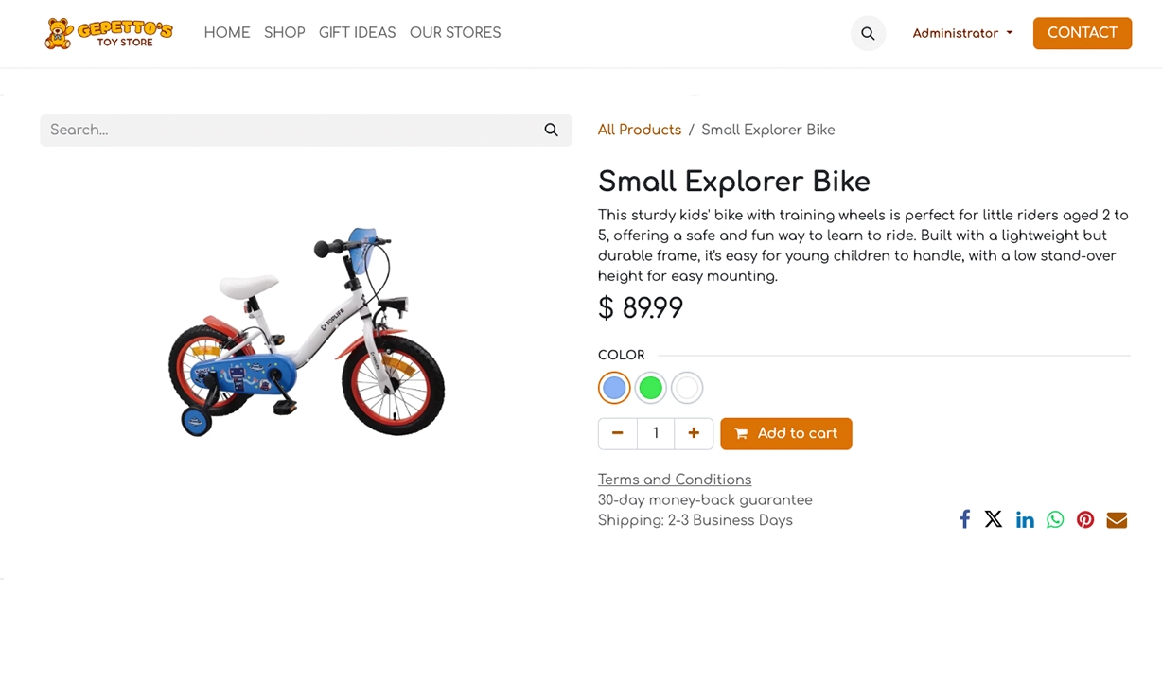This screenshot has height=681, width=1162.
Task: Submit product search with magnifier button
Action: (551, 131)
